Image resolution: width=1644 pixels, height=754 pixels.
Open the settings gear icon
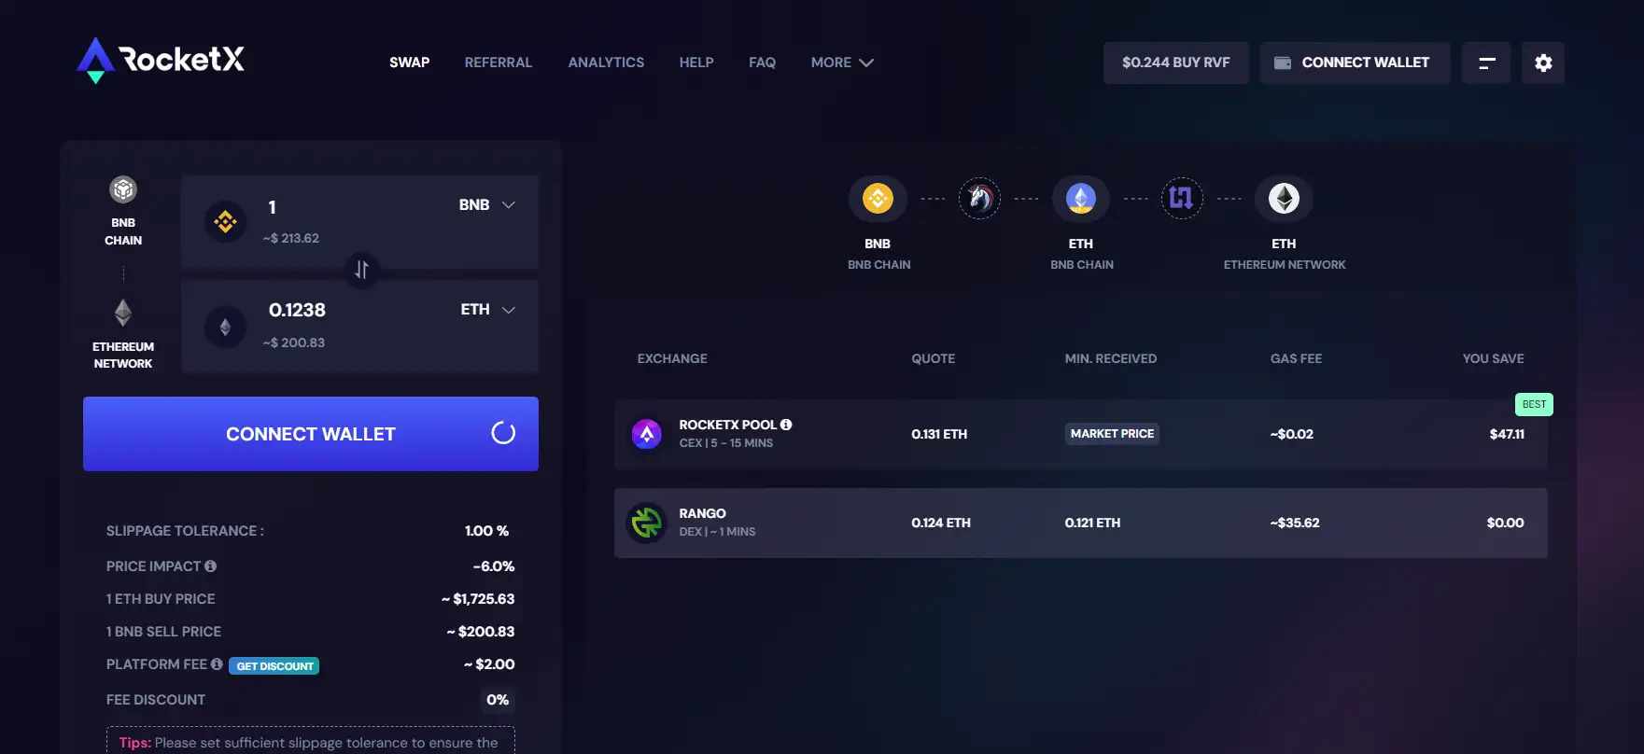click(1542, 63)
